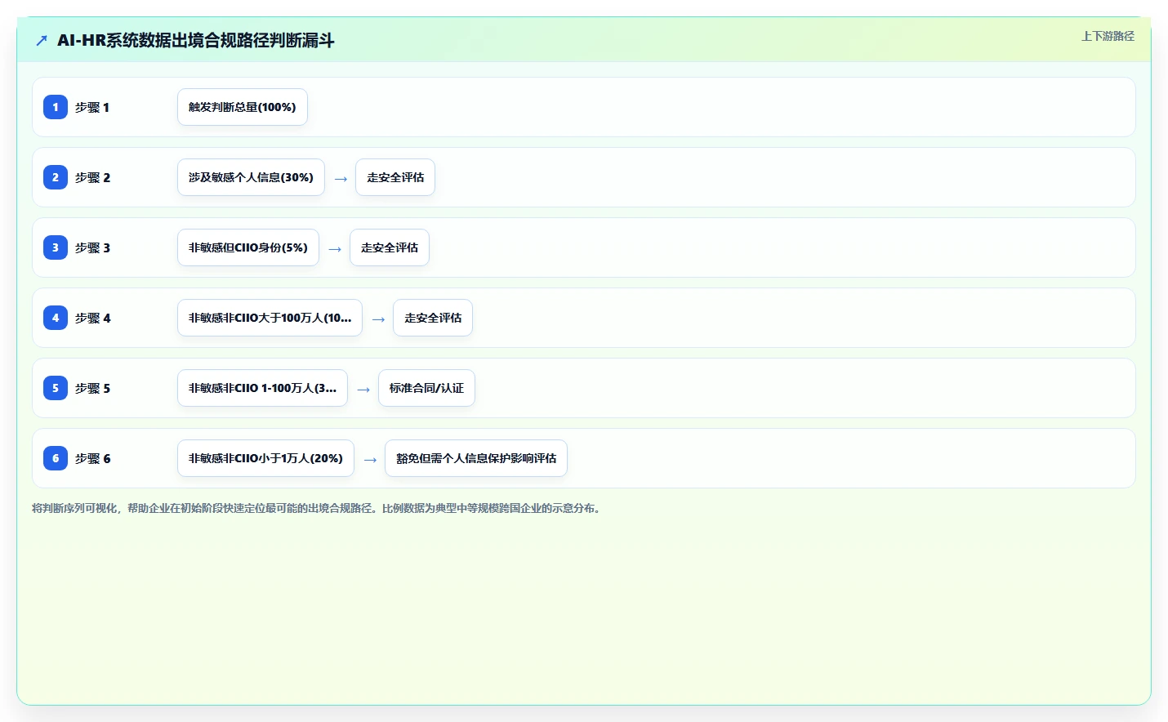The image size is (1168, 722).
Task: Click the arrow after 非敏感非CIIO小于1万人(20%)
Action: (x=370, y=460)
